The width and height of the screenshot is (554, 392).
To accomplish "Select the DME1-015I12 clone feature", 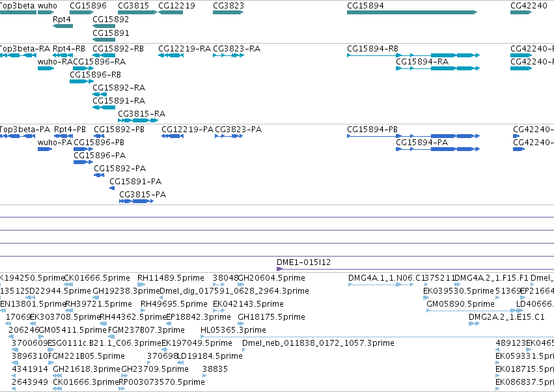I will [x=415, y=269].
